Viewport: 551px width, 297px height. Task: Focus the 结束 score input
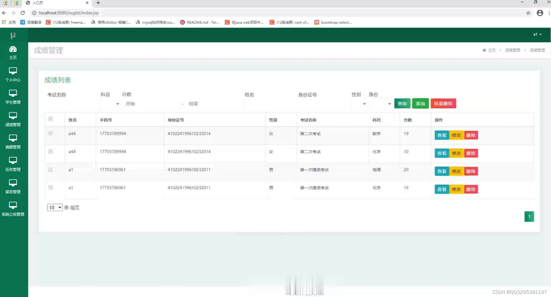214,104
